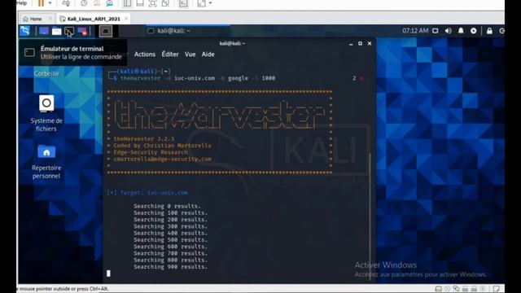Click the VMware pause virtual machine icon
The height and width of the screenshot is (293, 521).
(x=41, y=3)
